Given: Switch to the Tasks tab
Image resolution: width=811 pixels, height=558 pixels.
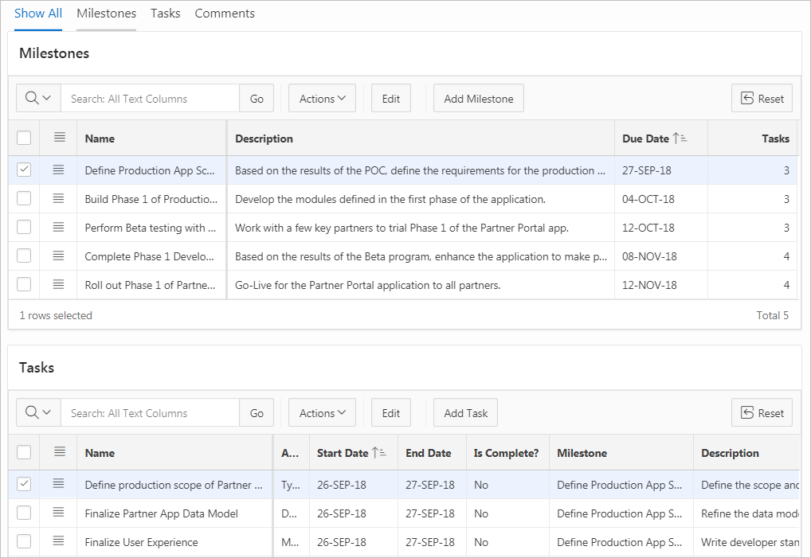Looking at the screenshot, I should coord(165,14).
